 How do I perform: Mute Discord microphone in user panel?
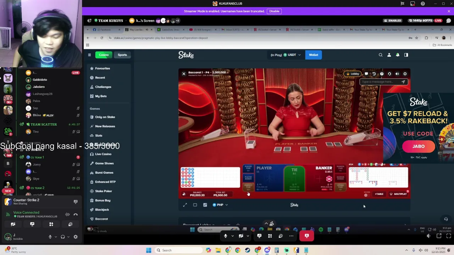click(50, 237)
